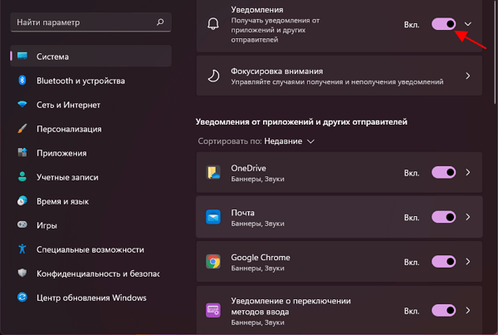Screen dimensions: 498x335
Task: Toggle input method switch notification
Action: pos(443,310)
